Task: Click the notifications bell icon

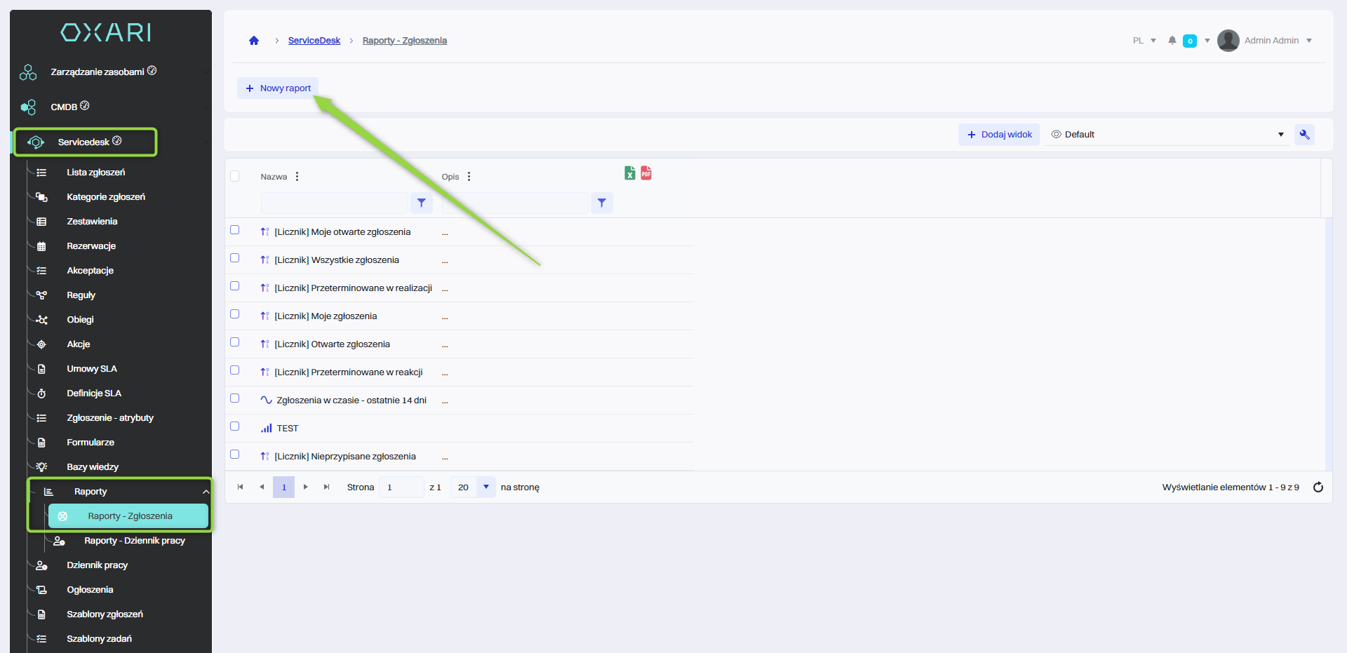Action: pyautogui.click(x=1172, y=41)
